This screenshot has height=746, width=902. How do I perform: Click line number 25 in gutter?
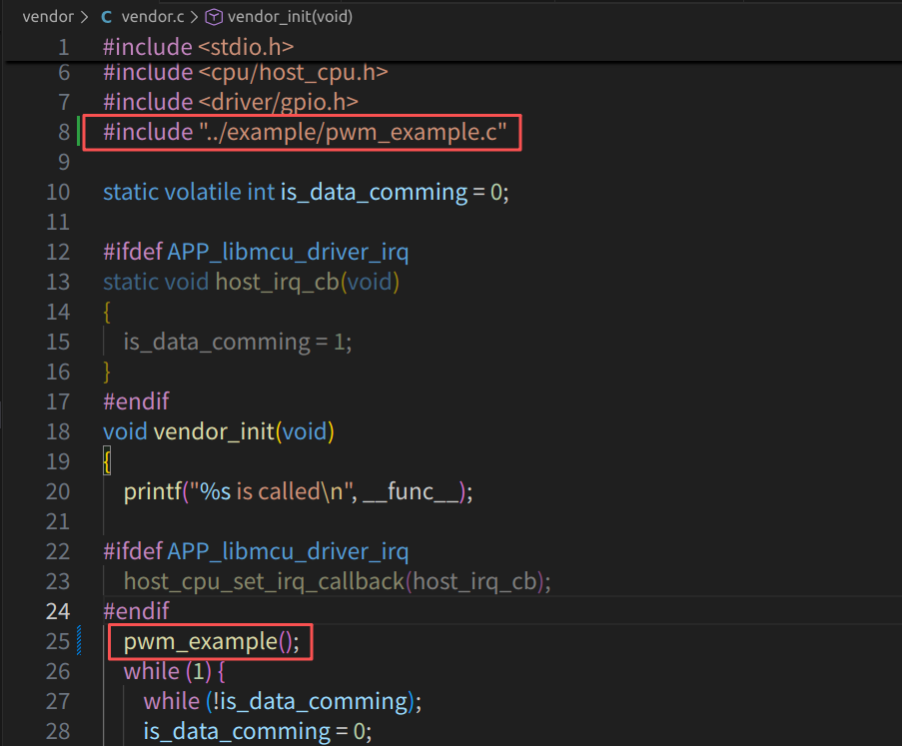click(58, 641)
